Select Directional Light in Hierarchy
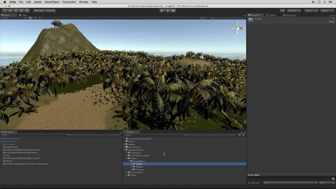Screen dimensions: 336x189 click(x=10, y=147)
